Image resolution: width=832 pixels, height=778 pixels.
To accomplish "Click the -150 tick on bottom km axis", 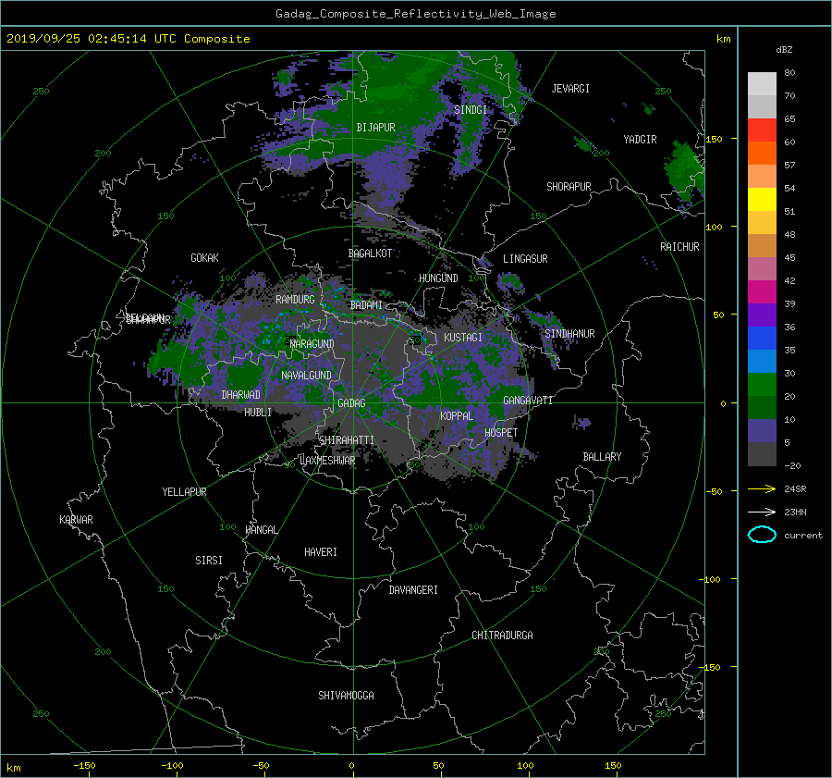I will (x=84, y=766).
